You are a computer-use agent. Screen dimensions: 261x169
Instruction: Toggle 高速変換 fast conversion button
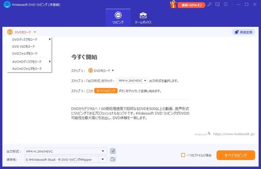pyautogui.click(x=243, y=32)
